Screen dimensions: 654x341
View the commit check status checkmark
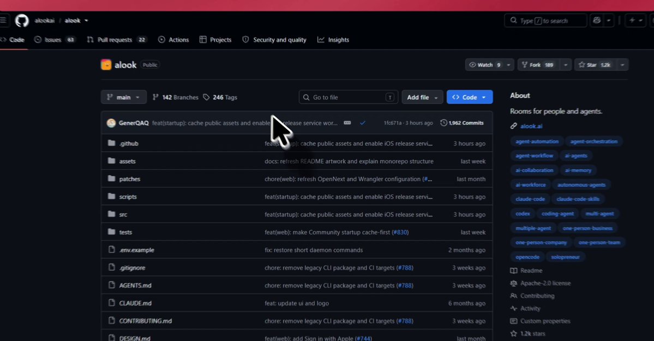(362, 123)
